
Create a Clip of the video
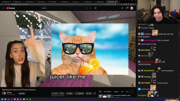89,93
